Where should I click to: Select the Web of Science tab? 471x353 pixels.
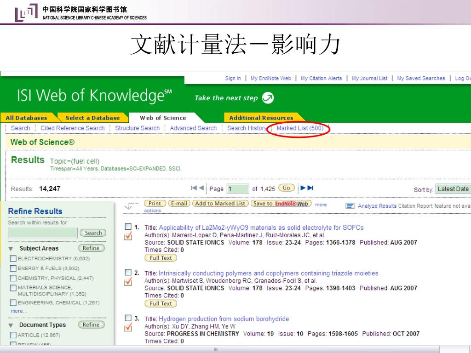[x=163, y=118]
